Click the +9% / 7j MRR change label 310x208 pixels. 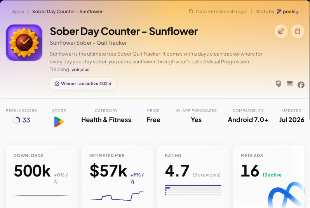[137, 178]
